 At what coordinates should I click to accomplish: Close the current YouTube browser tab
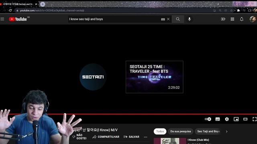(x=36, y=4)
